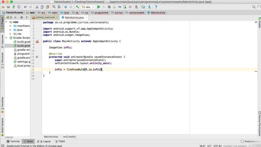This screenshot has height=147, width=261.
Task: Click the override gutter icon at line 12
Action: [37, 57]
